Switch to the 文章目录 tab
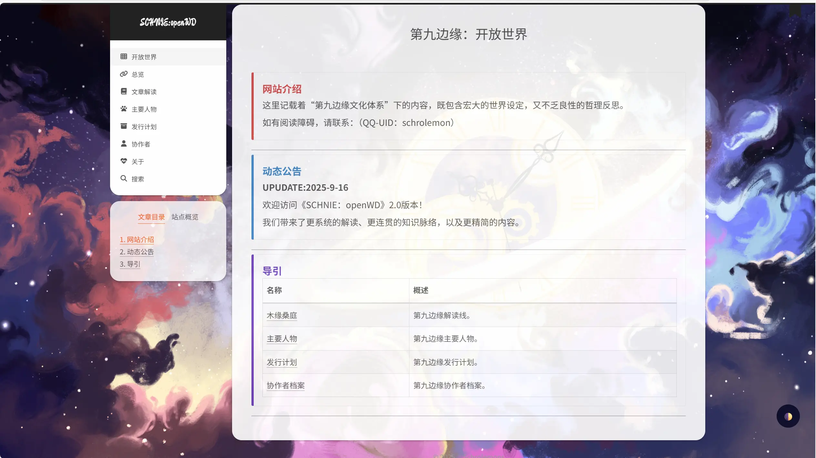Screen dimensions: 816x458 (151, 217)
